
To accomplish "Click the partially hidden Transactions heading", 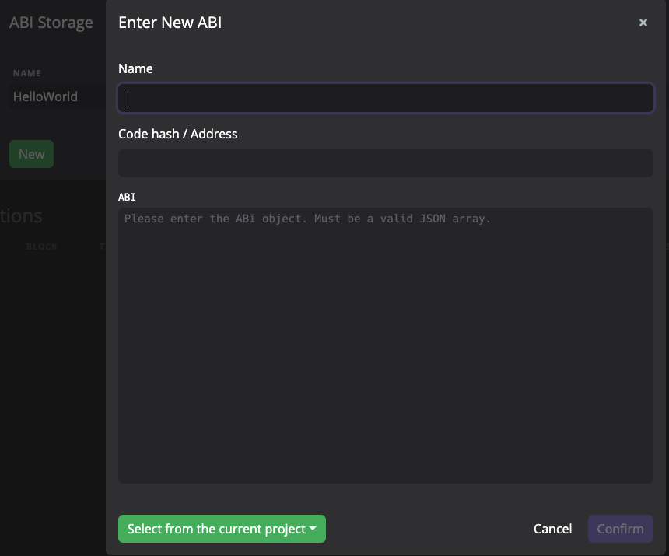I will click(22, 216).
